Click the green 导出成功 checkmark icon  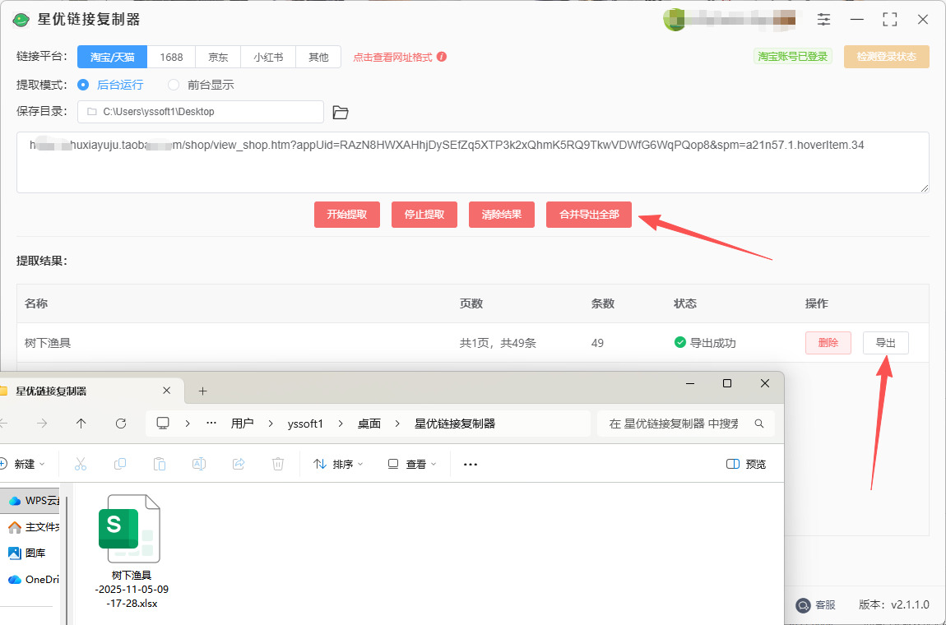click(x=680, y=343)
